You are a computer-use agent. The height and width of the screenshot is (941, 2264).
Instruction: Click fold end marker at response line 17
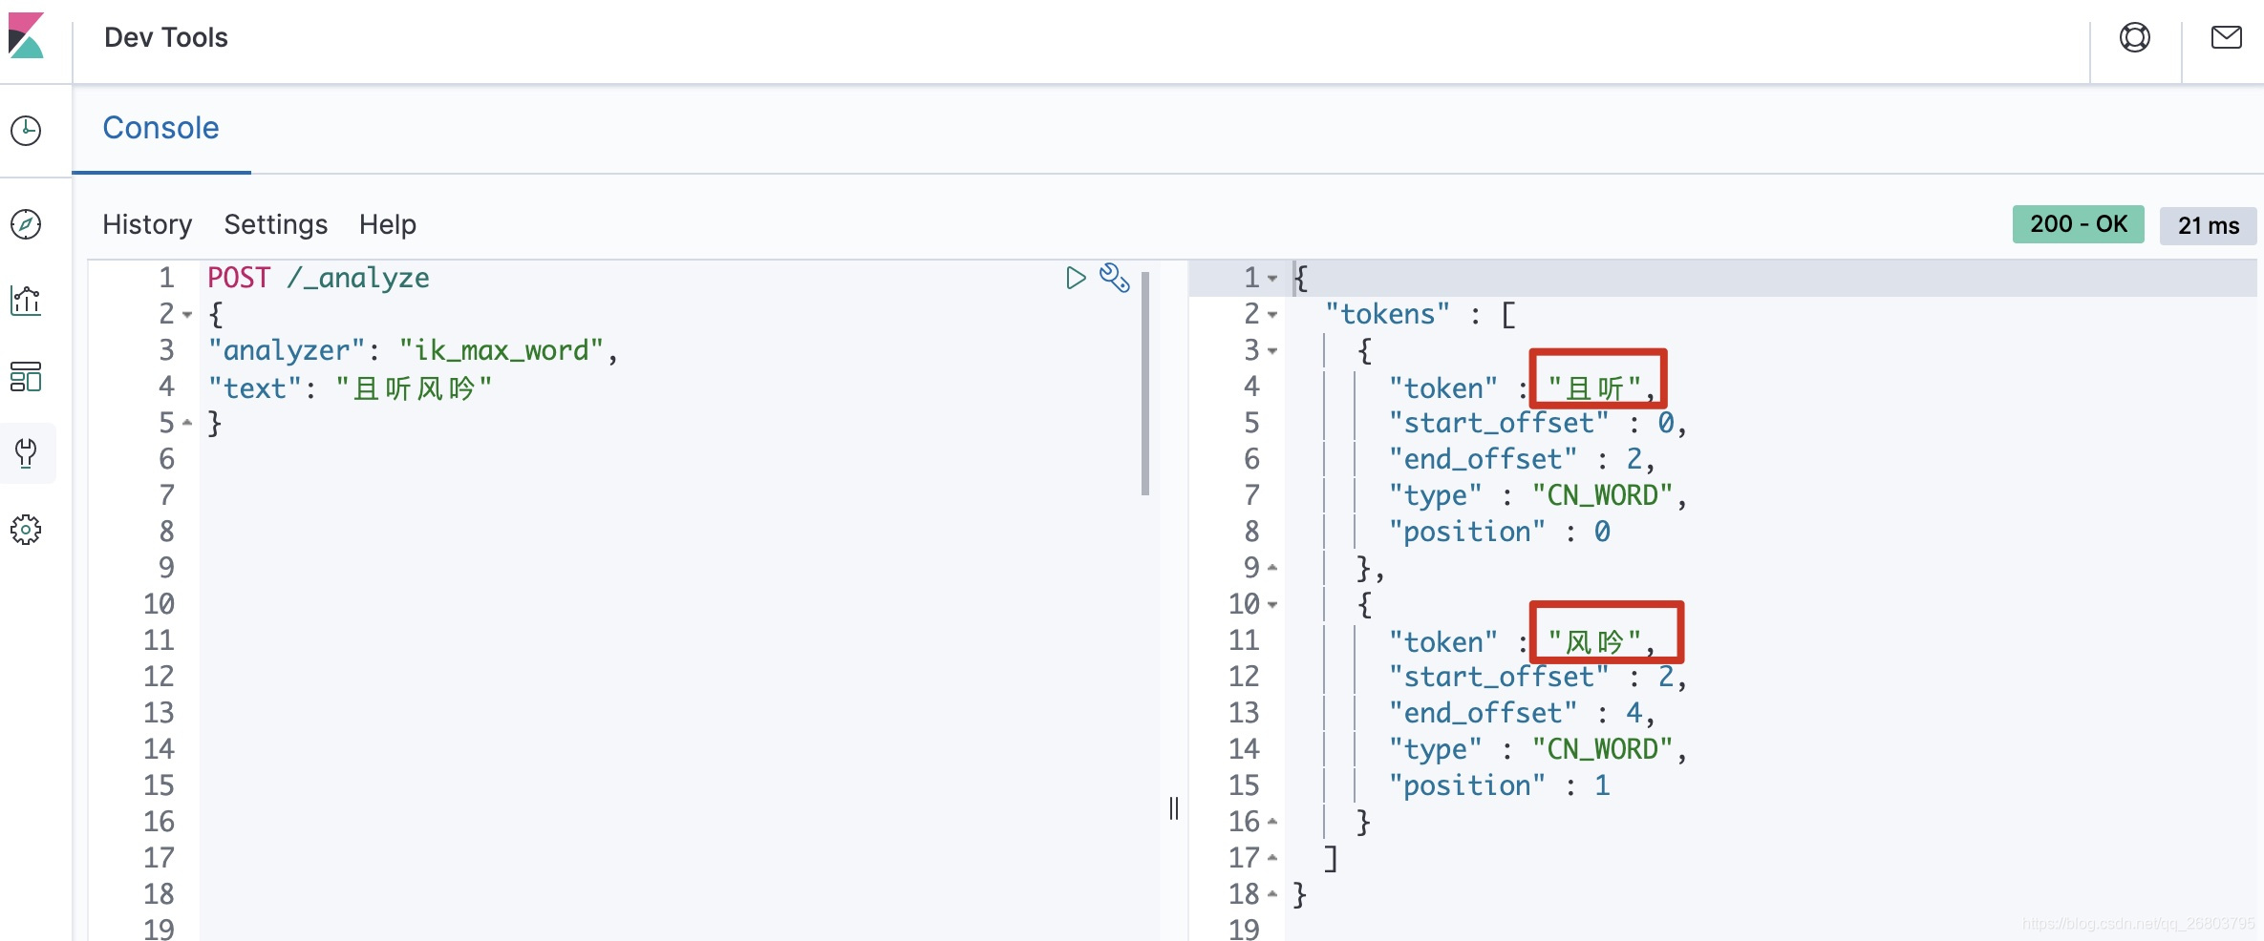(1272, 858)
